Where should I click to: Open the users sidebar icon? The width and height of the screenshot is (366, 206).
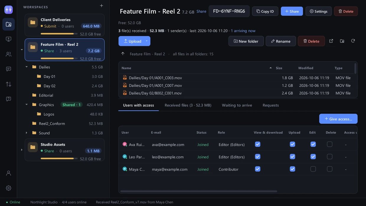point(9,54)
